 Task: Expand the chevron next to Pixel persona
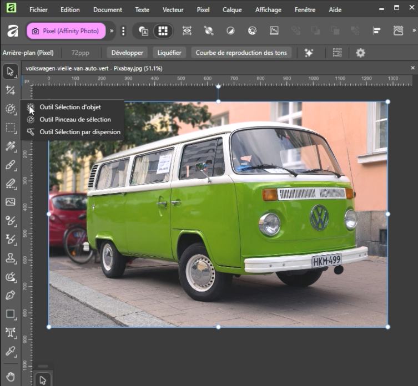(112, 31)
